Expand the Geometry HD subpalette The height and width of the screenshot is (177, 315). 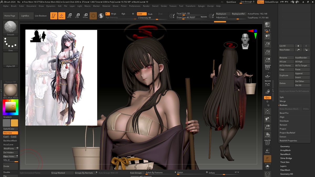(286, 174)
